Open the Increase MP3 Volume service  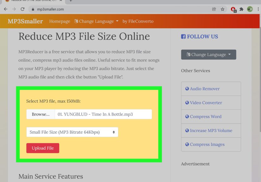[211, 130]
